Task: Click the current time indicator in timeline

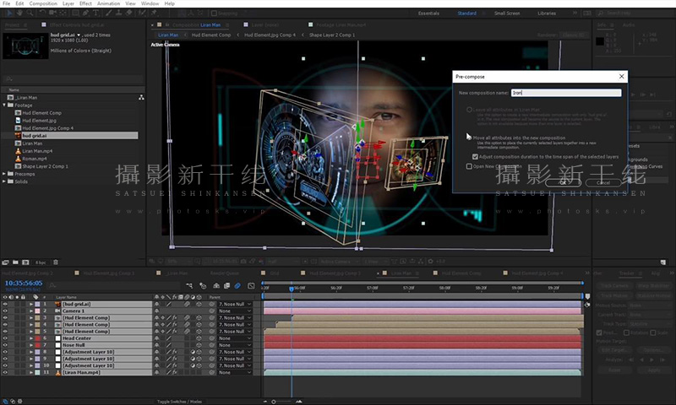Action: (292, 289)
